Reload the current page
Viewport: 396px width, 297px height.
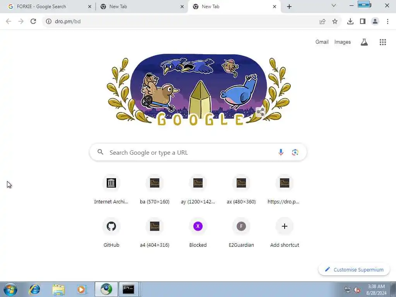point(33,22)
